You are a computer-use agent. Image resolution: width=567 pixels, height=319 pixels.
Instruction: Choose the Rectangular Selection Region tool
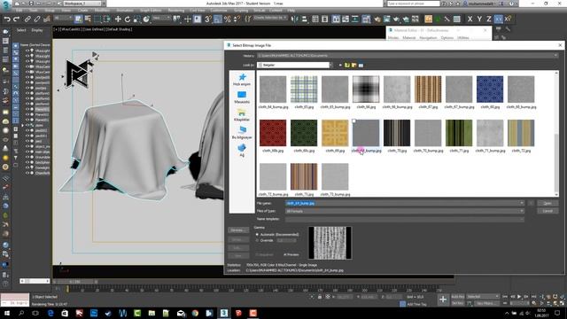click(97, 19)
